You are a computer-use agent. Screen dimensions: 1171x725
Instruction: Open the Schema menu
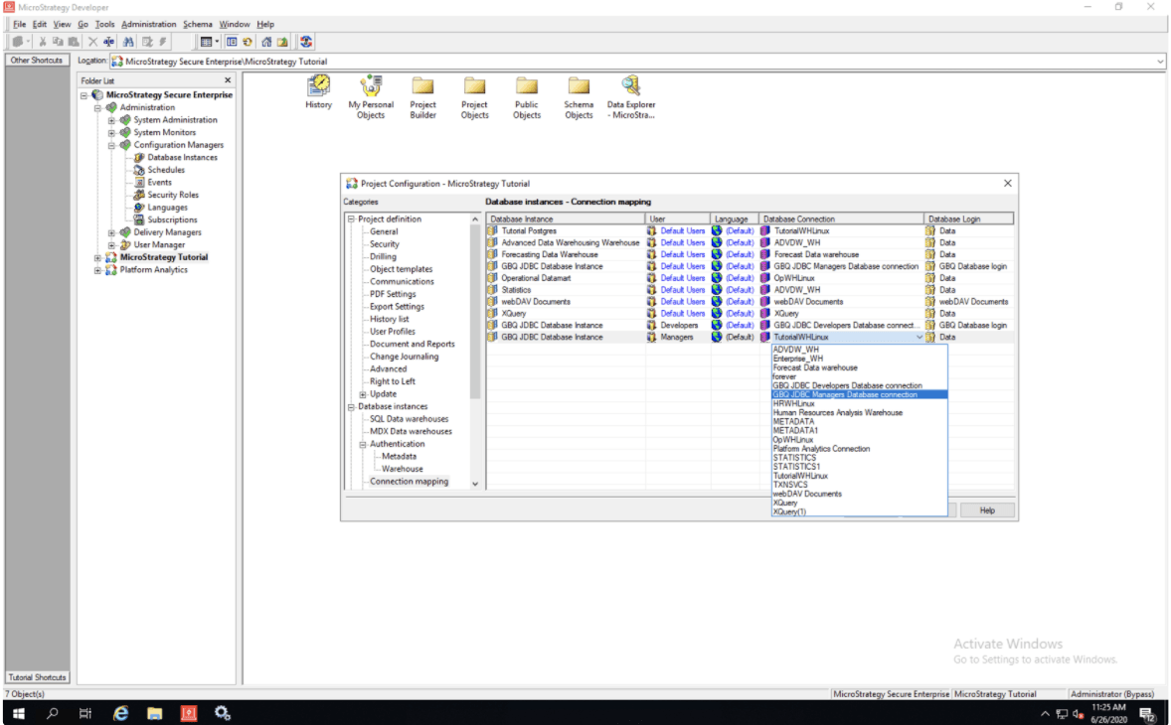(197, 24)
